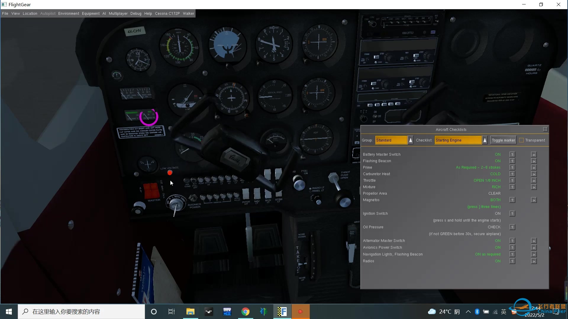Click the '>' icon for Radios checklist item
568x319 pixels.
click(534, 261)
